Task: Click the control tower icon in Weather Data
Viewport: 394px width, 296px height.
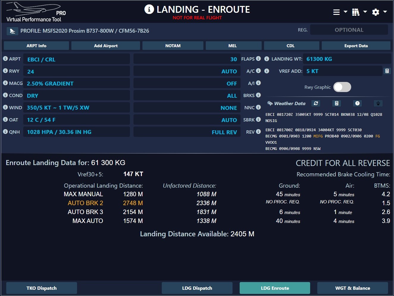Action: point(378,103)
